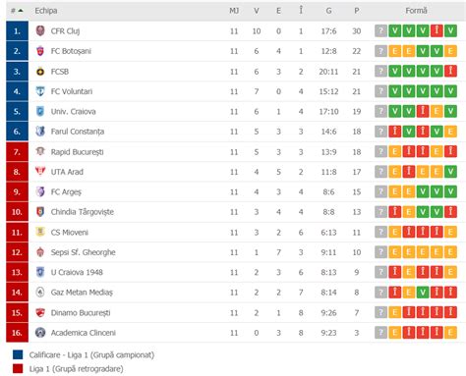This screenshot has width=466, height=376.
Task: Click the CS Mioveni yellow crest
Action: 40,232
